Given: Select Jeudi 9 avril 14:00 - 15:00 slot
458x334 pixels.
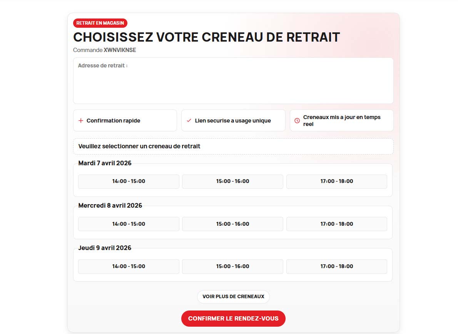Looking at the screenshot, I should 129,266.
